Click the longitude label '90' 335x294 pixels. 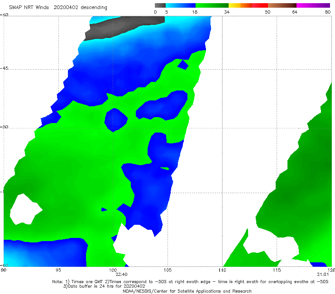pyautogui.click(x=4, y=270)
